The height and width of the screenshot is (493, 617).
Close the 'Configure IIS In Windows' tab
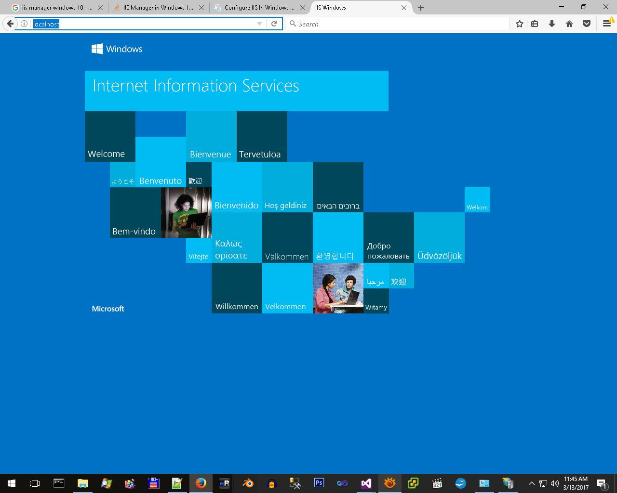[303, 8]
